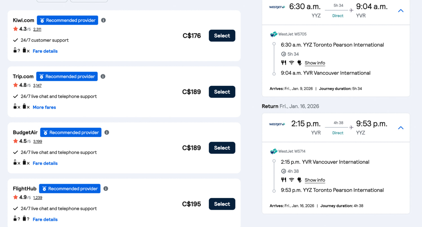Viewport: 422px width, 227px height.
Task: Click the info icon next to Kiwi.com's badge
Action: (x=103, y=20)
